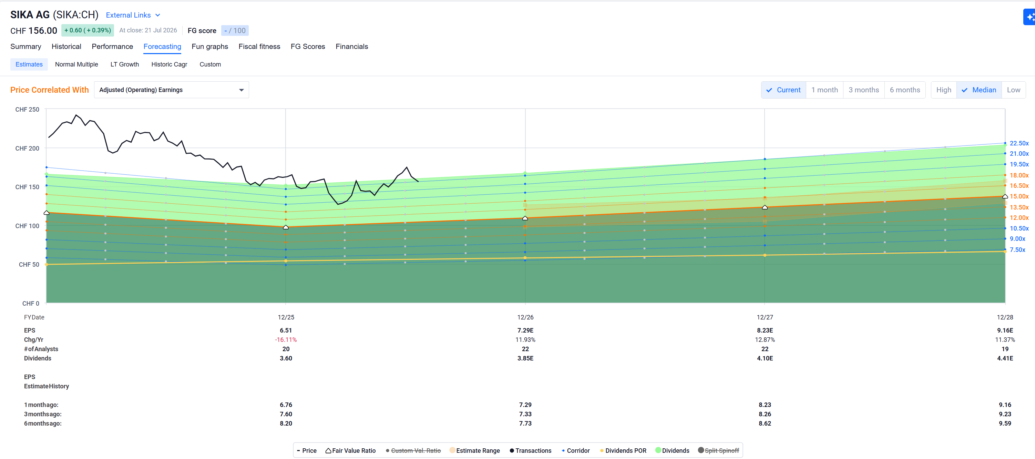Hide the Corridor series
This screenshot has width=1035, height=459.
point(576,451)
